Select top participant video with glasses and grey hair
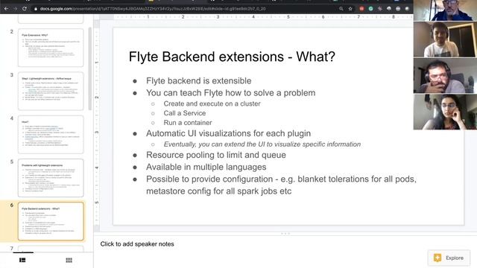The width and height of the screenshot is (477, 268). point(445,10)
